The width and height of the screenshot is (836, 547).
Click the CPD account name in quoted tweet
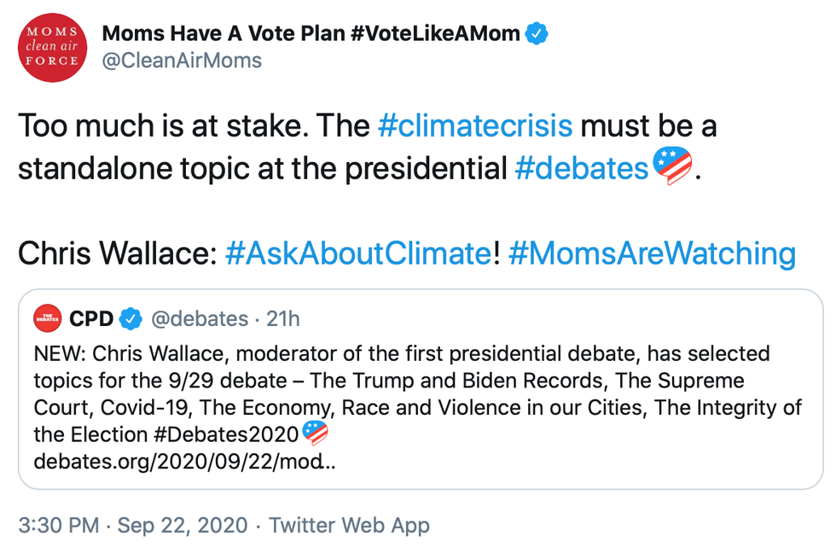click(91, 319)
